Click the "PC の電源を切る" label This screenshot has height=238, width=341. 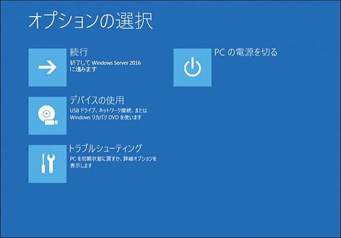pos(246,52)
